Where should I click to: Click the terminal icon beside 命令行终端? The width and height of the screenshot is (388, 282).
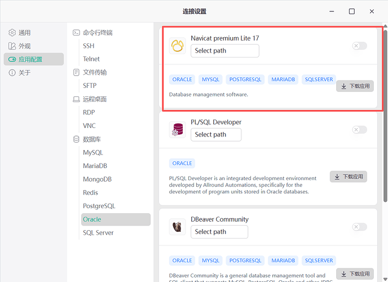pos(76,33)
